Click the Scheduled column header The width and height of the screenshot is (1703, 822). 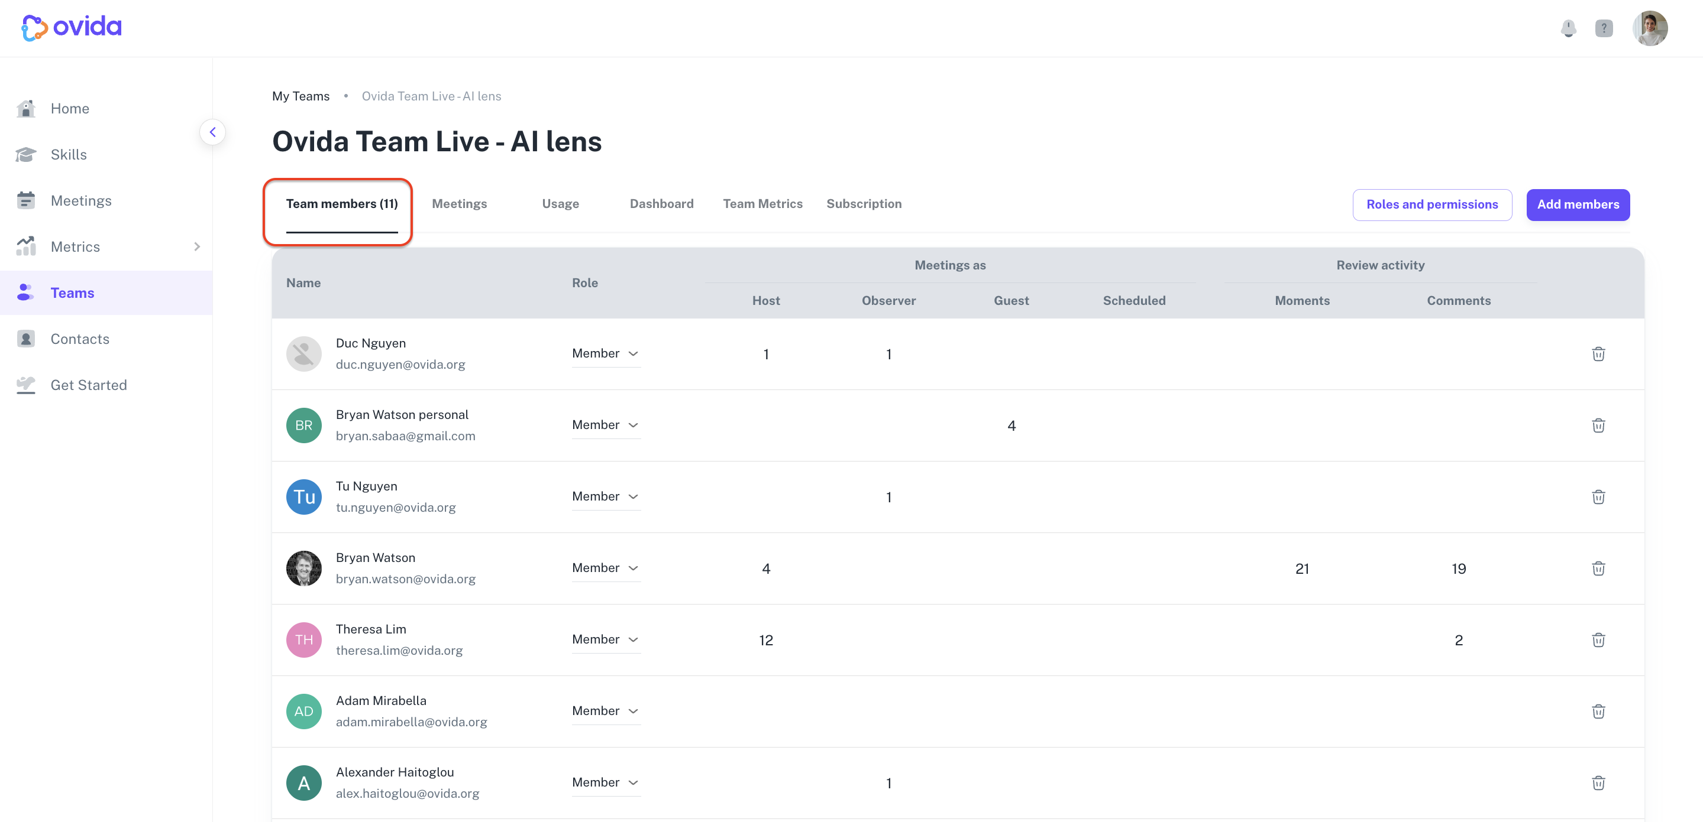point(1135,300)
